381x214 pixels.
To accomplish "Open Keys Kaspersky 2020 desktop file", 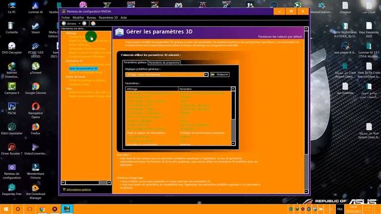I will point(369,30).
